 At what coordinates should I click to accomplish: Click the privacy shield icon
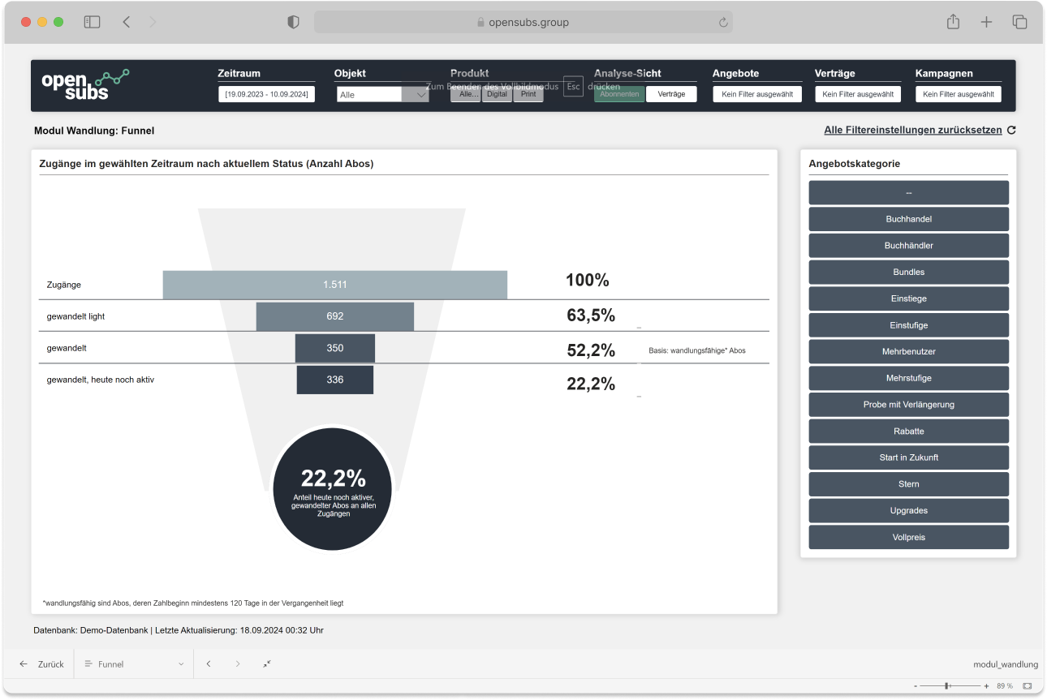pyautogui.click(x=294, y=23)
